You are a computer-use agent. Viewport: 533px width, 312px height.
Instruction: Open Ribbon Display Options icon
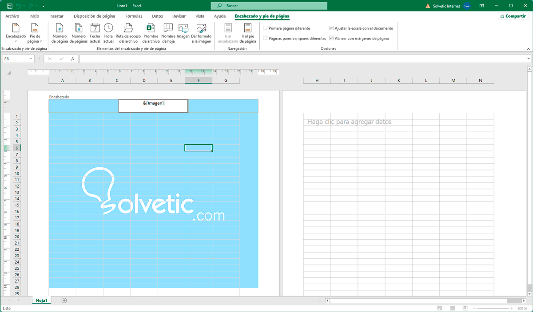pyautogui.click(x=482, y=6)
